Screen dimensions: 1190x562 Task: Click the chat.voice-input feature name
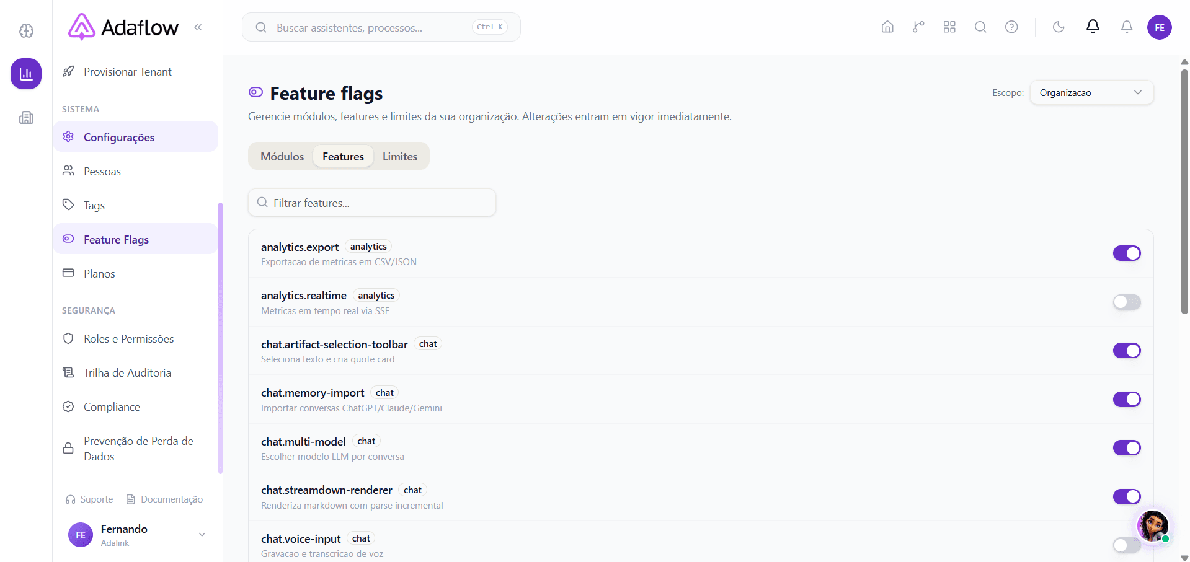(301, 538)
